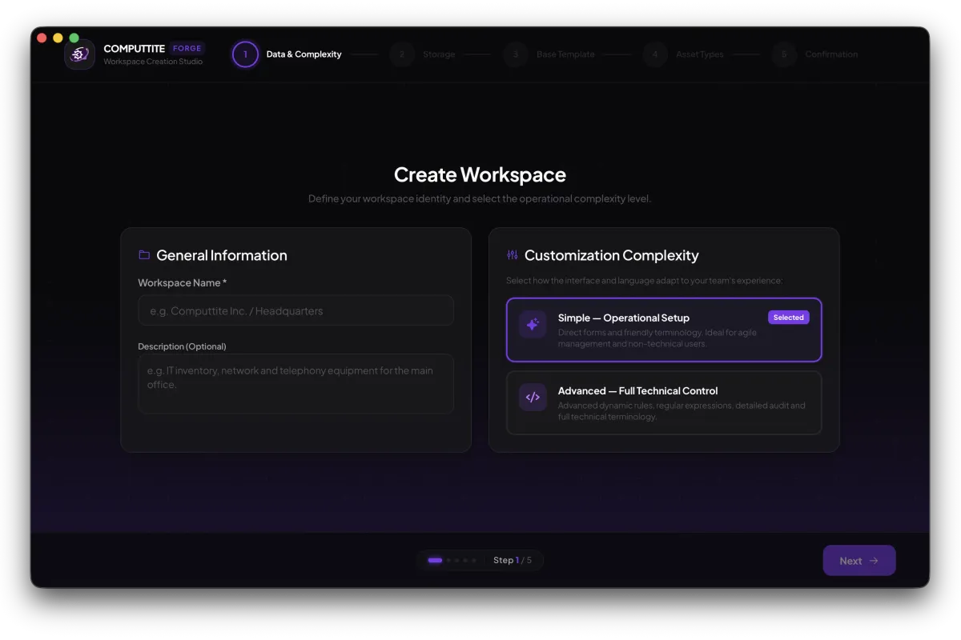Click the sliders icon beside Customization Complexity
Viewport: 961px width, 640px height.
point(513,255)
